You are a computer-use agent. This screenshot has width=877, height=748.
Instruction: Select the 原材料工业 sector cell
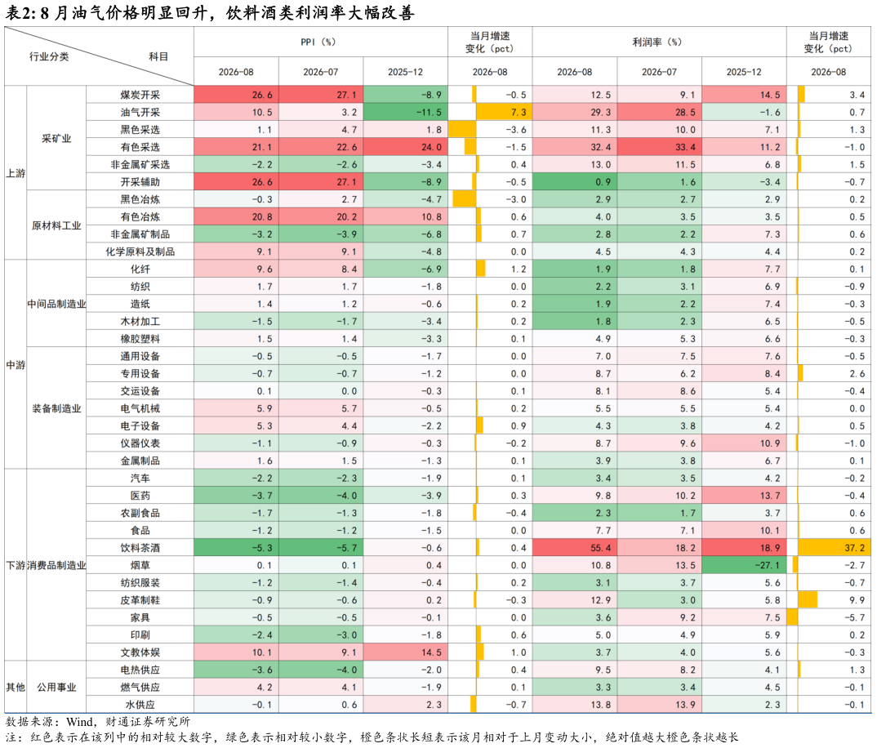(x=56, y=225)
